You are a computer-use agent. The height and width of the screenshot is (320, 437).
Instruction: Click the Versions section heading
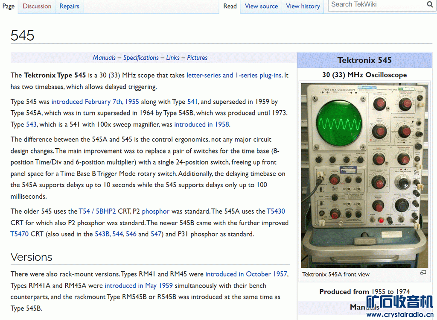pyautogui.click(x=31, y=257)
